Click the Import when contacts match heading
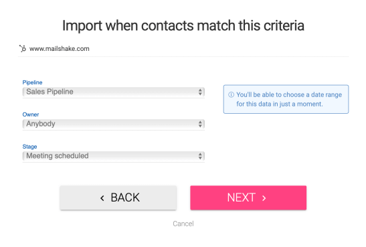The height and width of the screenshot is (247, 366). [183, 25]
